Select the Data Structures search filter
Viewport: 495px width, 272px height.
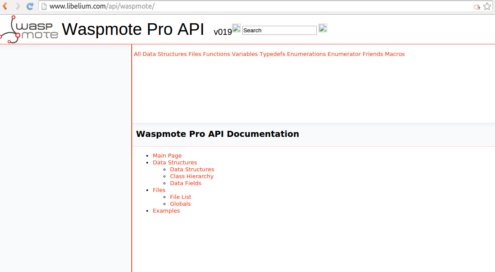[164, 54]
